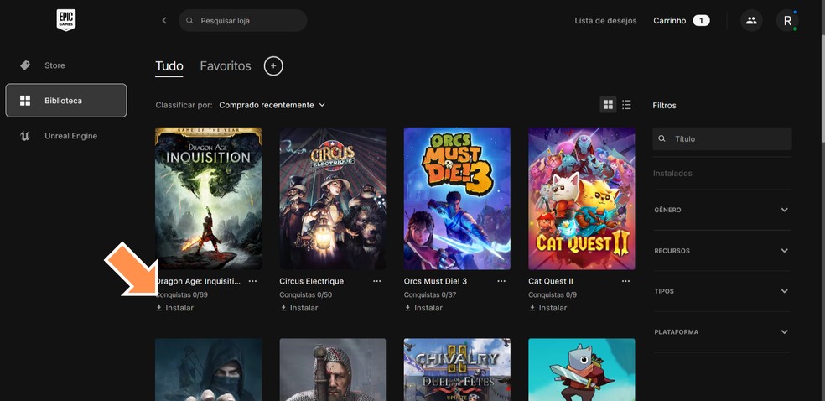Image resolution: width=825 pixels, height=401 pixels.
Task: Click the Circus Electrique title text
Action: tap(312, 281)
